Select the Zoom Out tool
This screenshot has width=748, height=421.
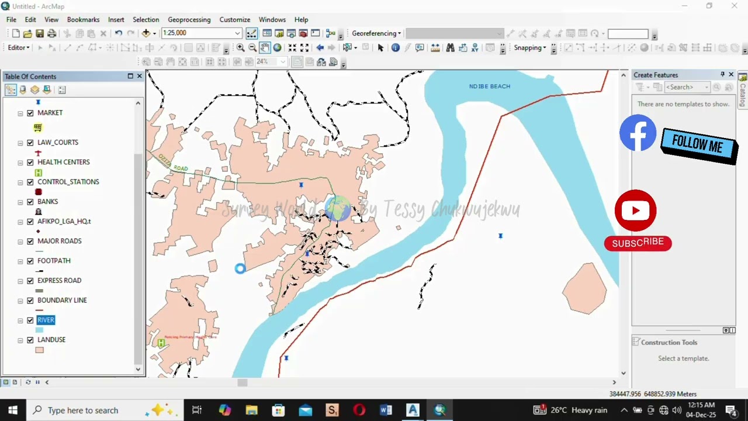click(x=252, y=48)
